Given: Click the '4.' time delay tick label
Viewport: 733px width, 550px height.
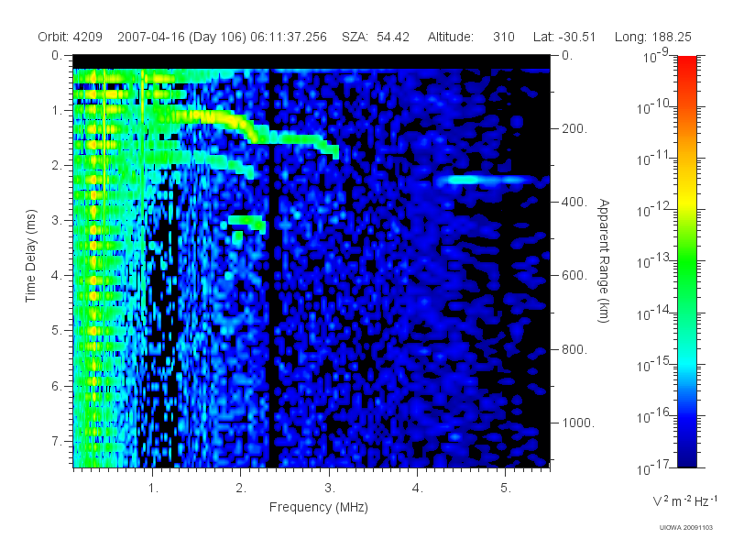Looking at the screenshot, I should (57, 276).
